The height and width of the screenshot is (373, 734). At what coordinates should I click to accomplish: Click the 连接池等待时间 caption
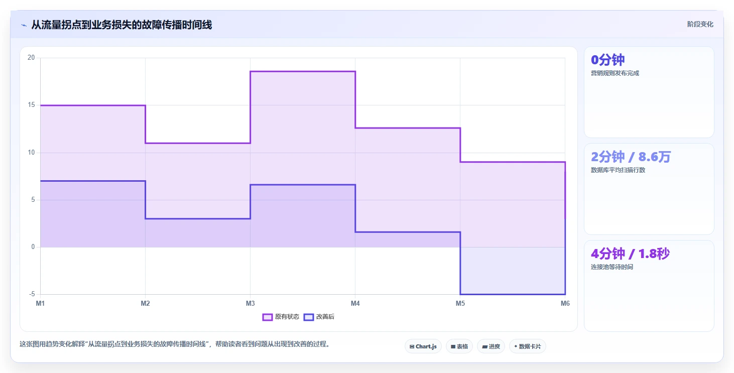(x=612, y=267)
